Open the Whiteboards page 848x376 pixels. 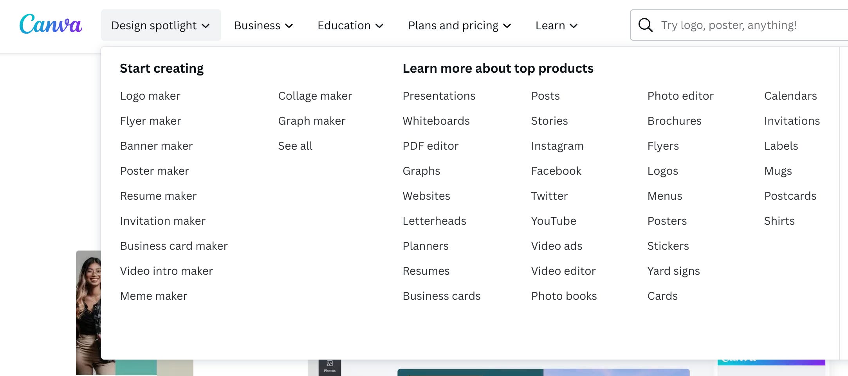click(436, 121)
